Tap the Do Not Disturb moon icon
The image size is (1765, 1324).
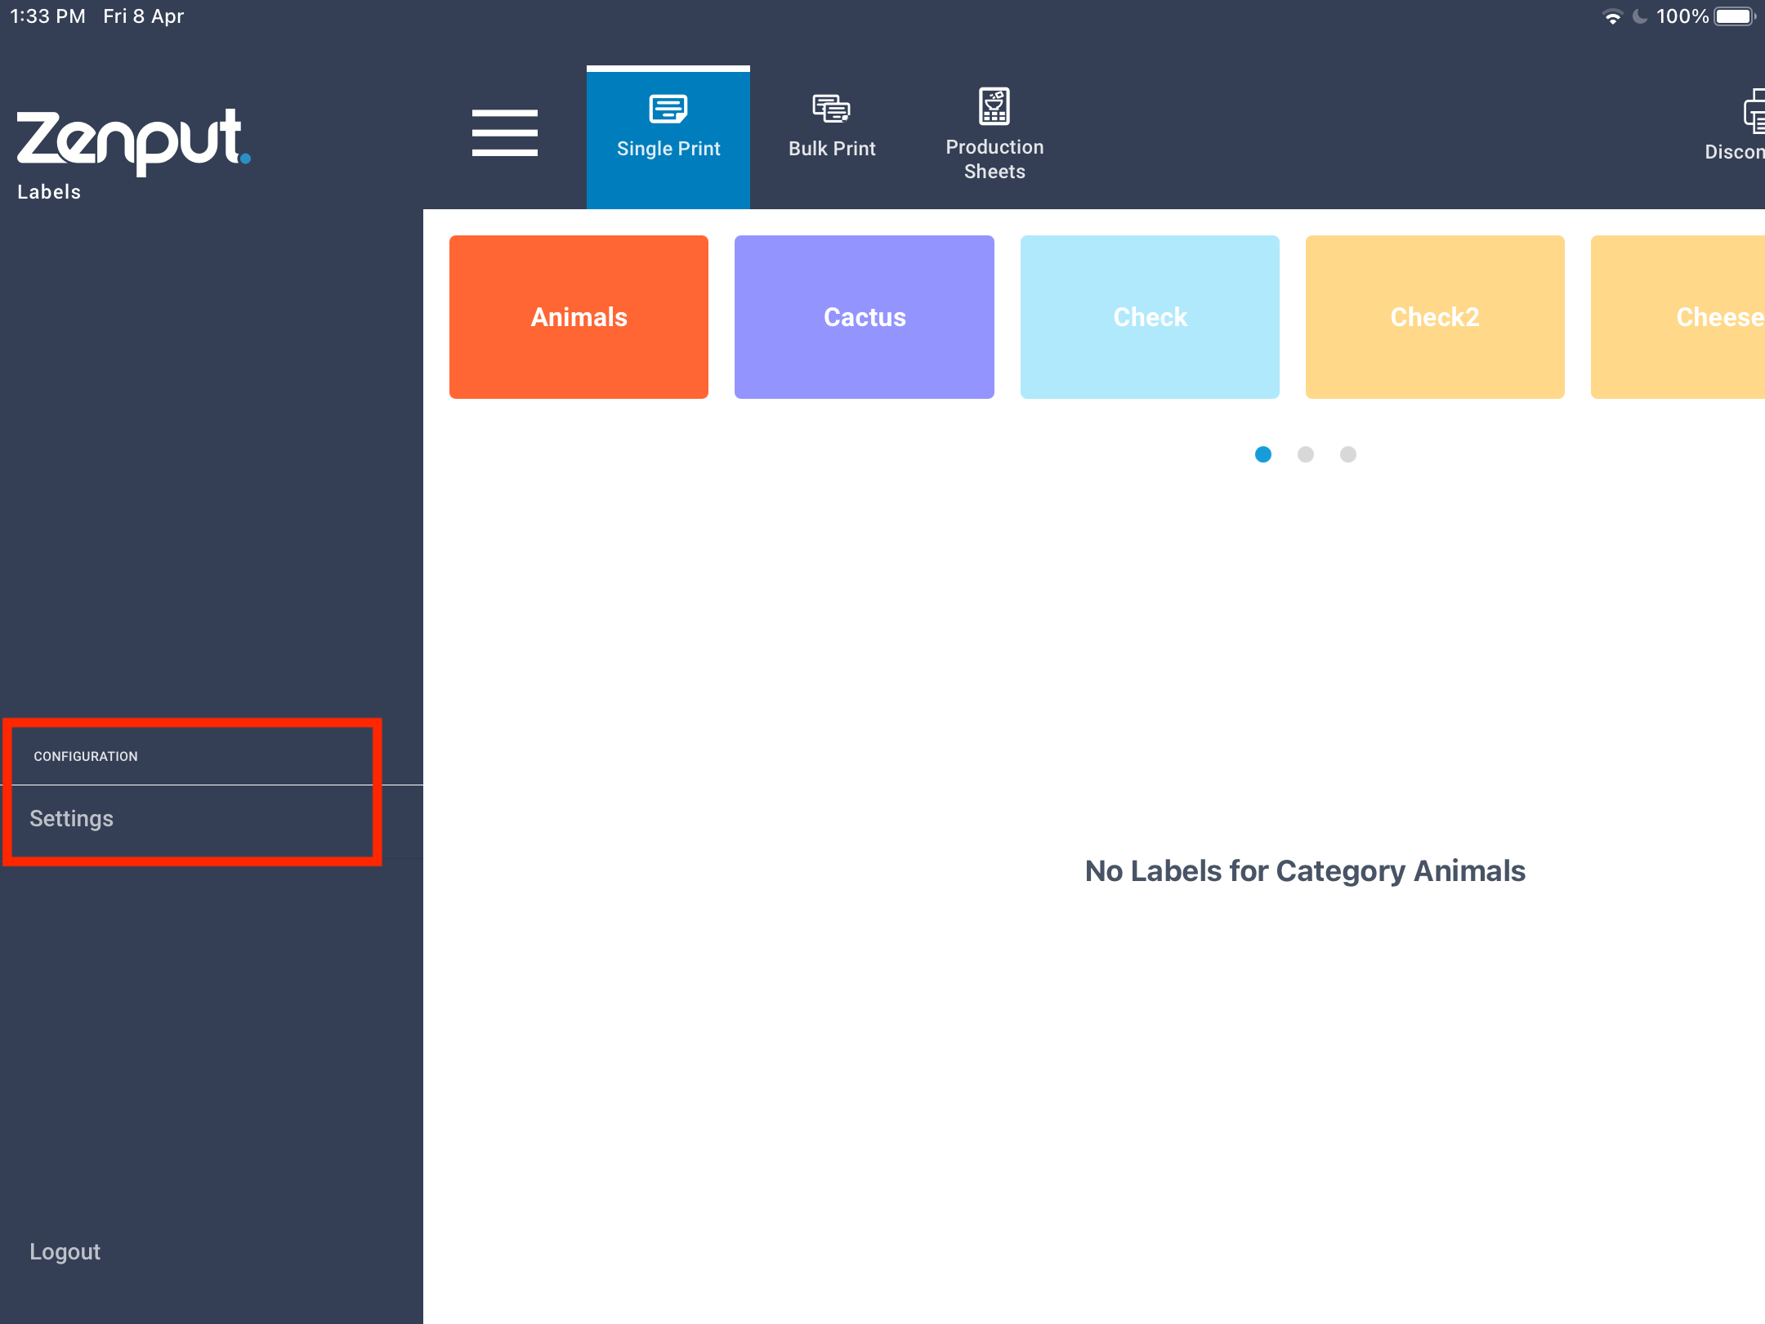[x=1639, y=16]
